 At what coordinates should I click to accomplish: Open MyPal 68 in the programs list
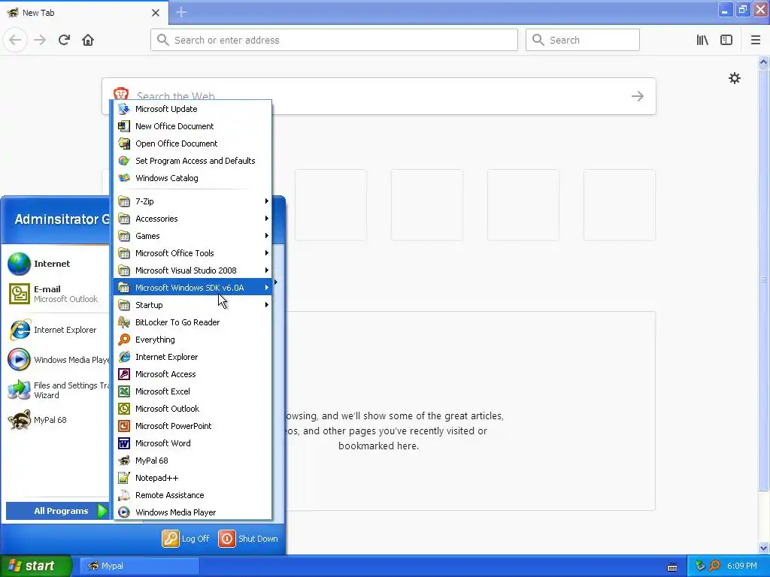coord(192,461)
